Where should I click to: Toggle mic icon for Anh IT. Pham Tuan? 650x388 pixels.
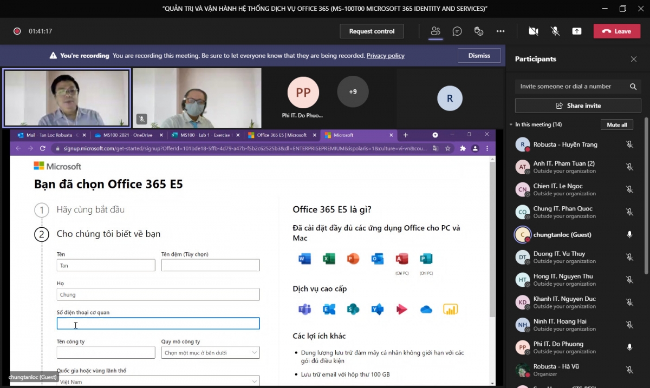[x=629, y=167]
